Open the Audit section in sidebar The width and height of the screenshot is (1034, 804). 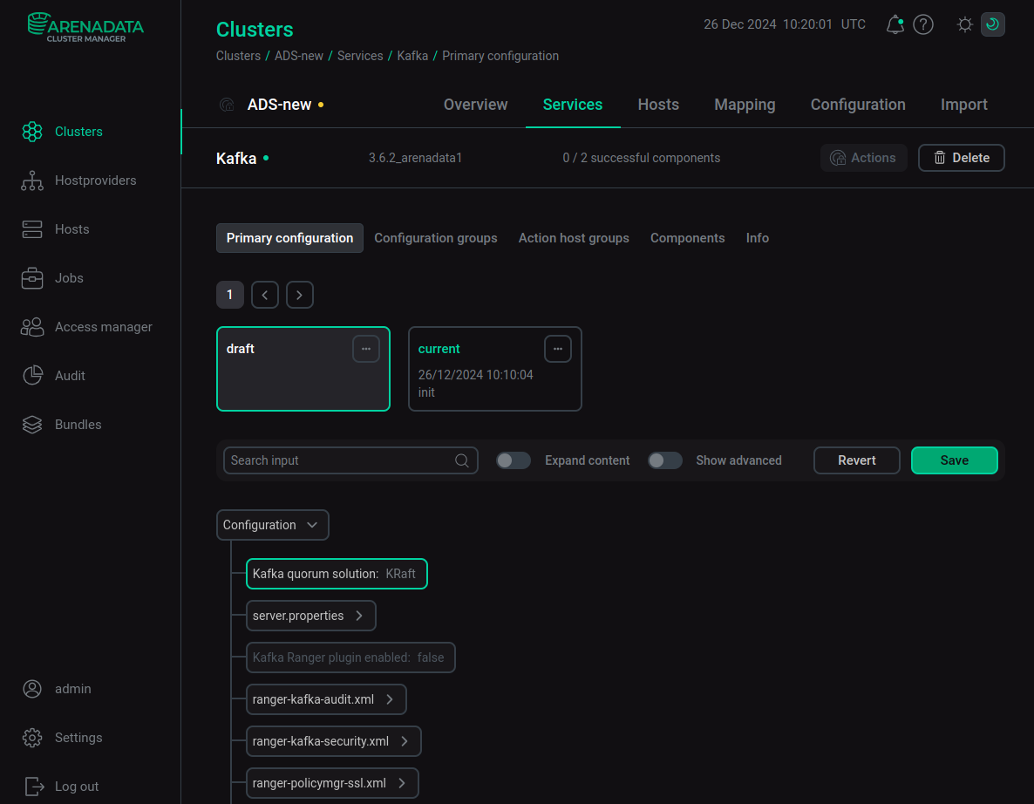coord(70,376)
